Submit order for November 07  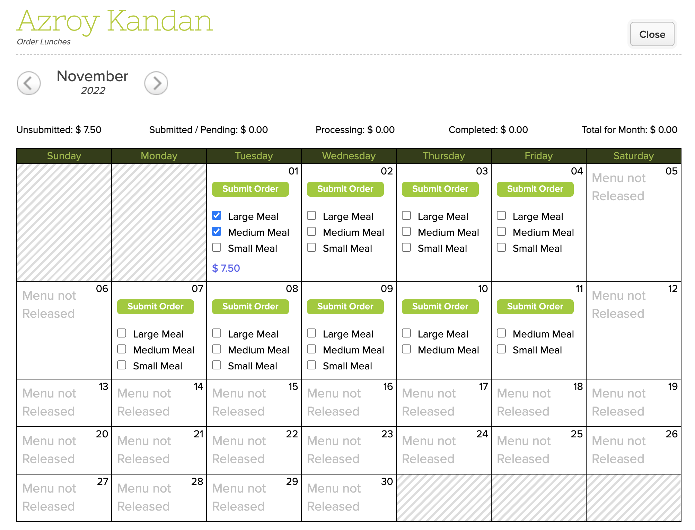pos(155,307)
